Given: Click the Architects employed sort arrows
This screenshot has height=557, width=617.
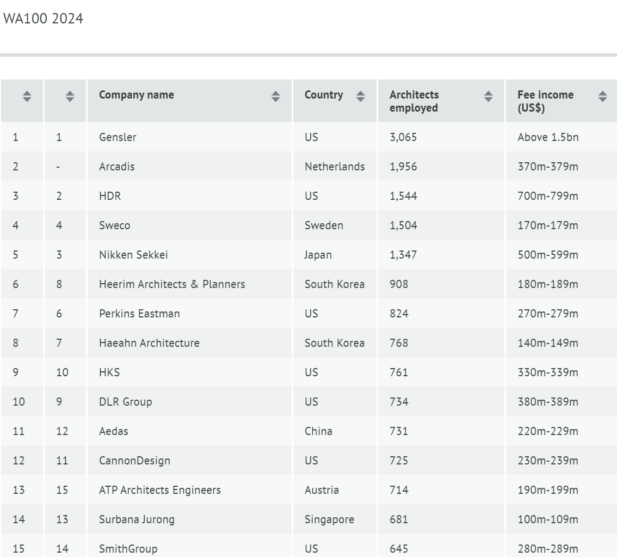Looking at the screenshot, I should point(489,96).
